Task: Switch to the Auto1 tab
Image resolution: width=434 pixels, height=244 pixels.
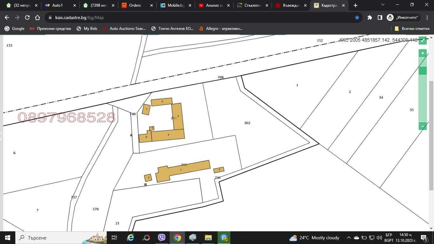Action: click(60, 5)
